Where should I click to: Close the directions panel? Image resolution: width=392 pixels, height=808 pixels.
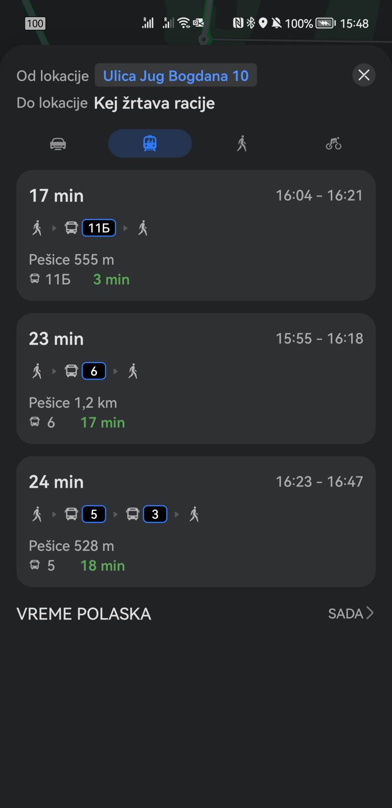(x=364, y=75)
